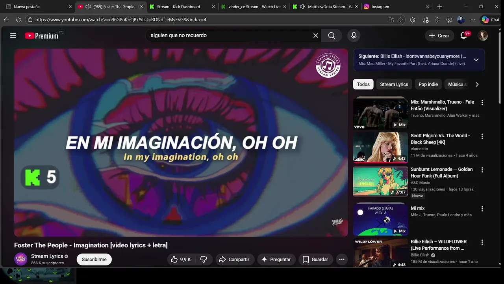Viewport: 504px width, 284px height.
Task: Show more filter chips with right arrow
Action: 477,84
